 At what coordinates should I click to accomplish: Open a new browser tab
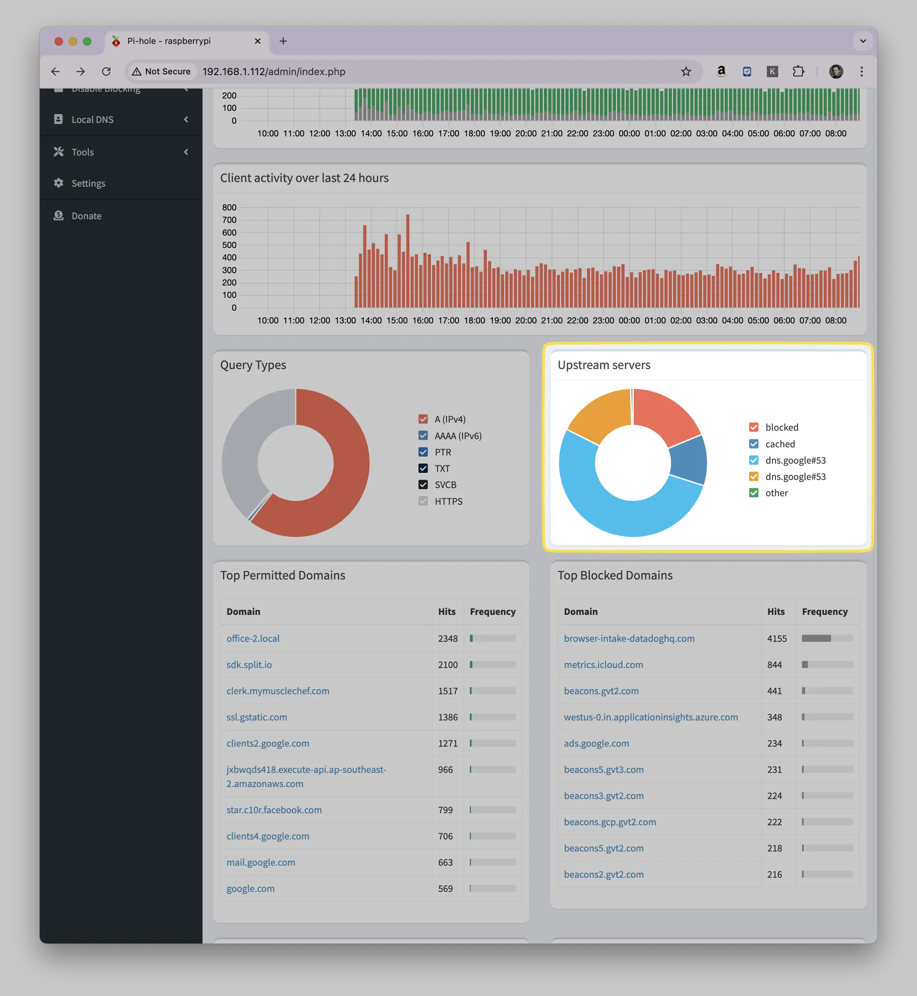(283, 41)
